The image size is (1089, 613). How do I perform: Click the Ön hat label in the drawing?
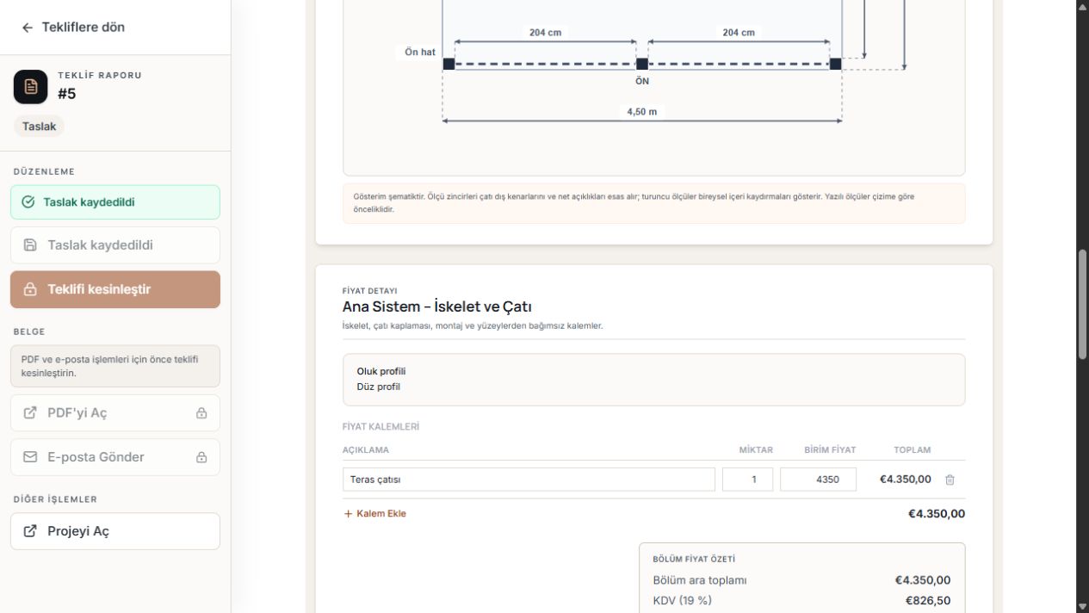point(420,52)
